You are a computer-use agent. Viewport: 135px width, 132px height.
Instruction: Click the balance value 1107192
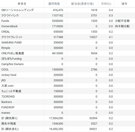pyautogui.click(x=57, y=15)
